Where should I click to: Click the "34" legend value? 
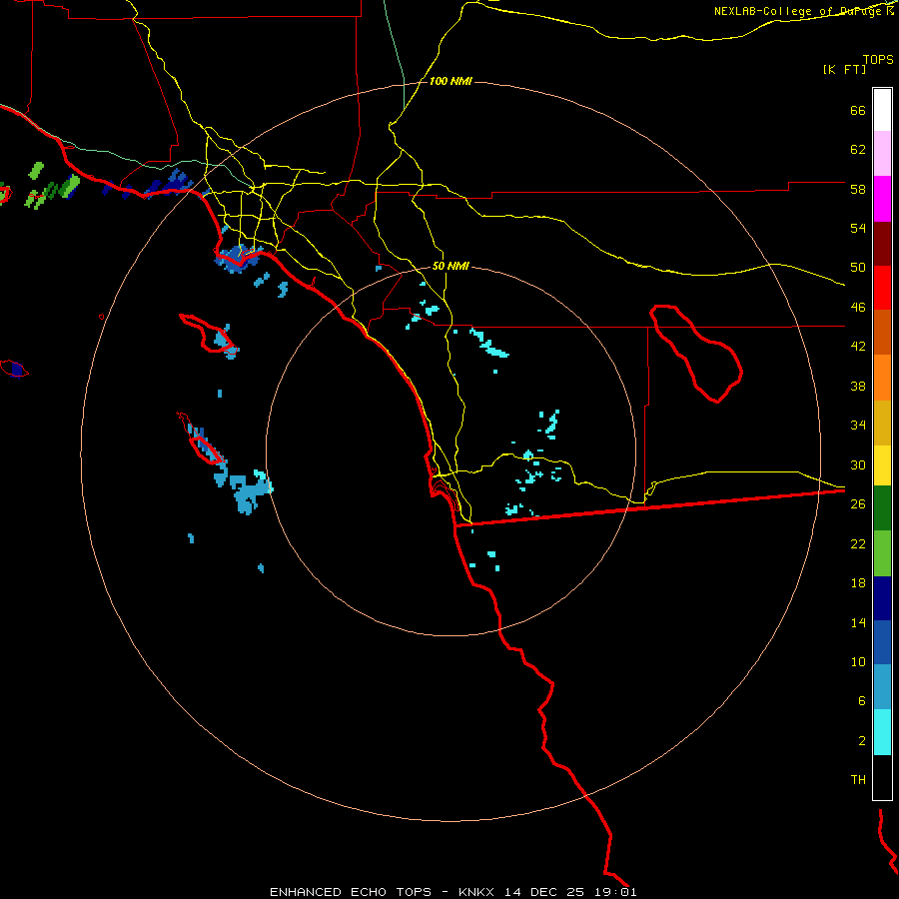858,426
